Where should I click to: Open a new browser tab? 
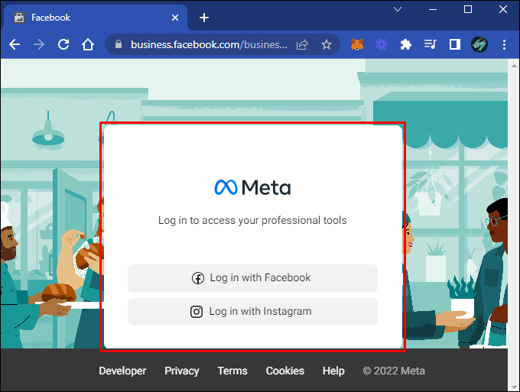click(204, 18)
